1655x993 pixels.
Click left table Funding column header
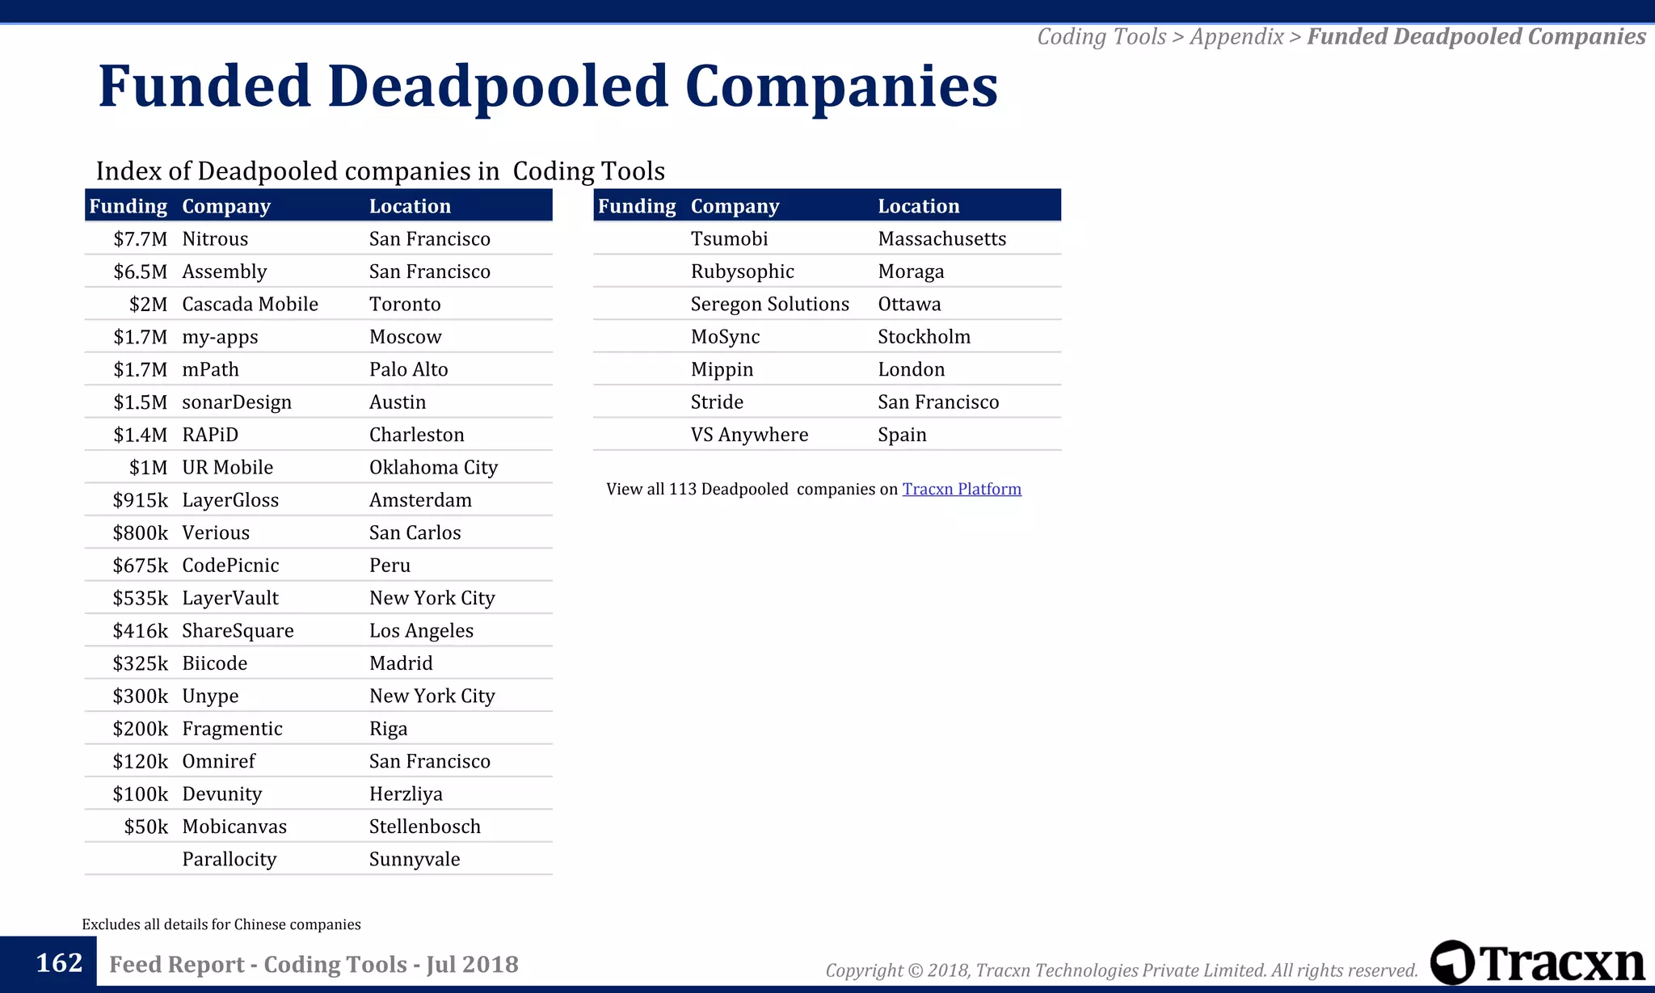click(128, 206)
